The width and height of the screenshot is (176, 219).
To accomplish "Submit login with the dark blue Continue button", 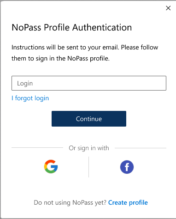I will coord(89,119).
